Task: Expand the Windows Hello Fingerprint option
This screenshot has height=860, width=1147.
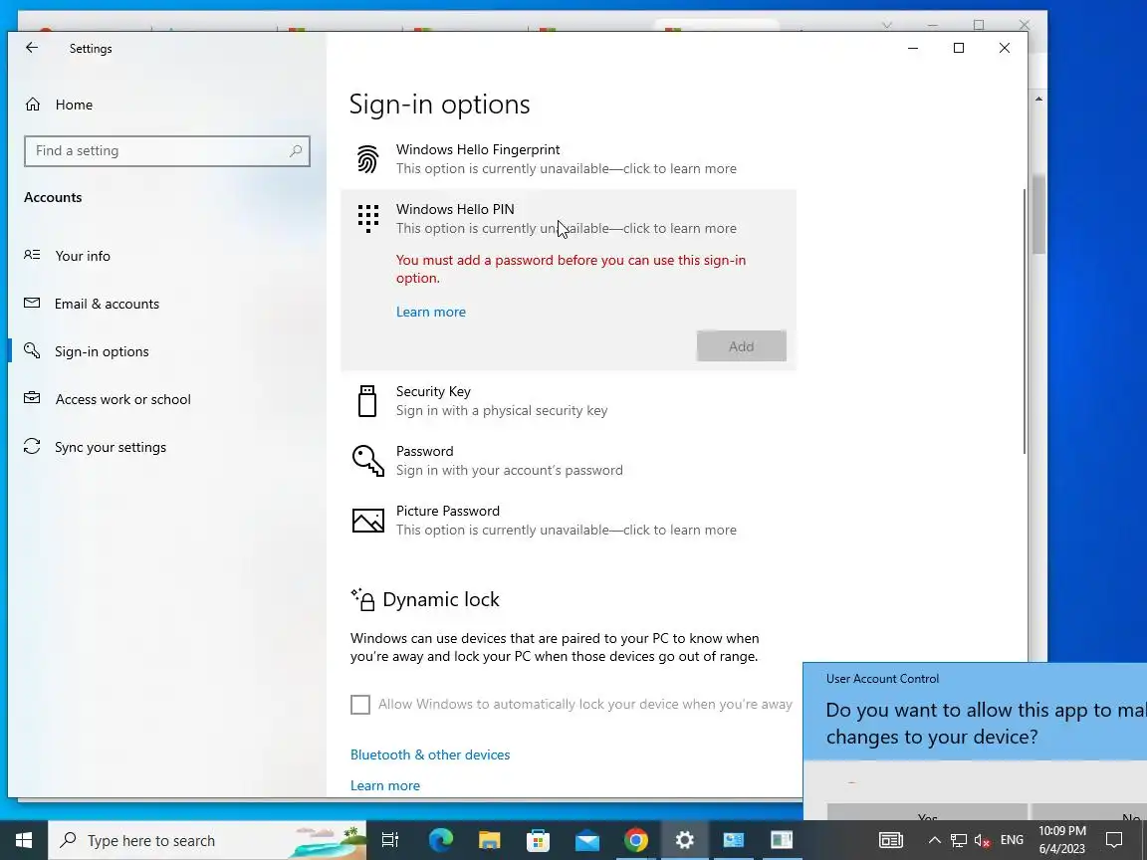Action: click(x=568, y=158)
